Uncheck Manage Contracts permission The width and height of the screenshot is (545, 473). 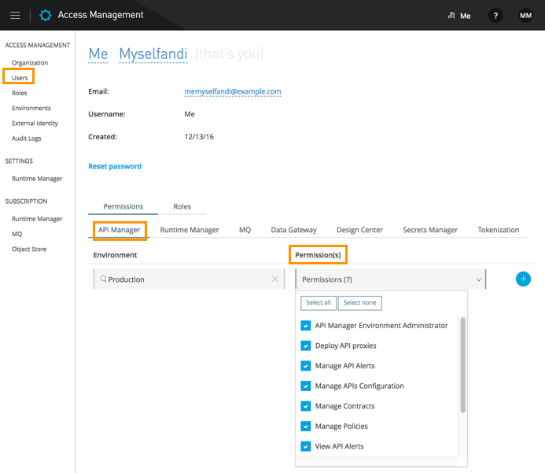(x=305, y=406)
